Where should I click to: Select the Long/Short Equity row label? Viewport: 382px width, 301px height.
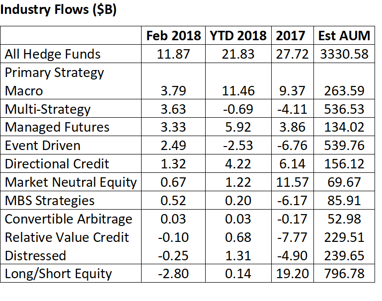click(59, 274)
